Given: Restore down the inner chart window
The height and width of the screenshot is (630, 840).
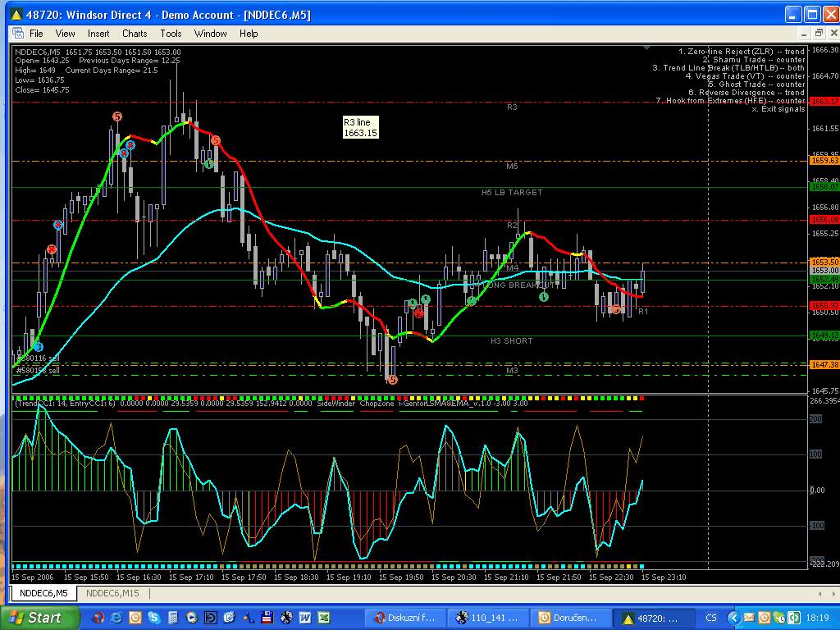Looking at the screenshot, I should click(x=819, y=34).
